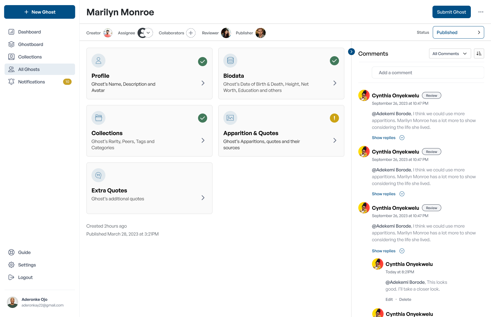This screenshot has height=317, width=491.
Task: Click the Notifications bell icon
Action: point(11,82)
